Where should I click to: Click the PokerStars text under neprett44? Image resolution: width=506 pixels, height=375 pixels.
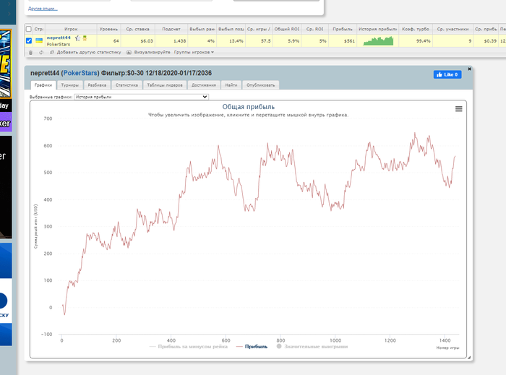[58, 44]
